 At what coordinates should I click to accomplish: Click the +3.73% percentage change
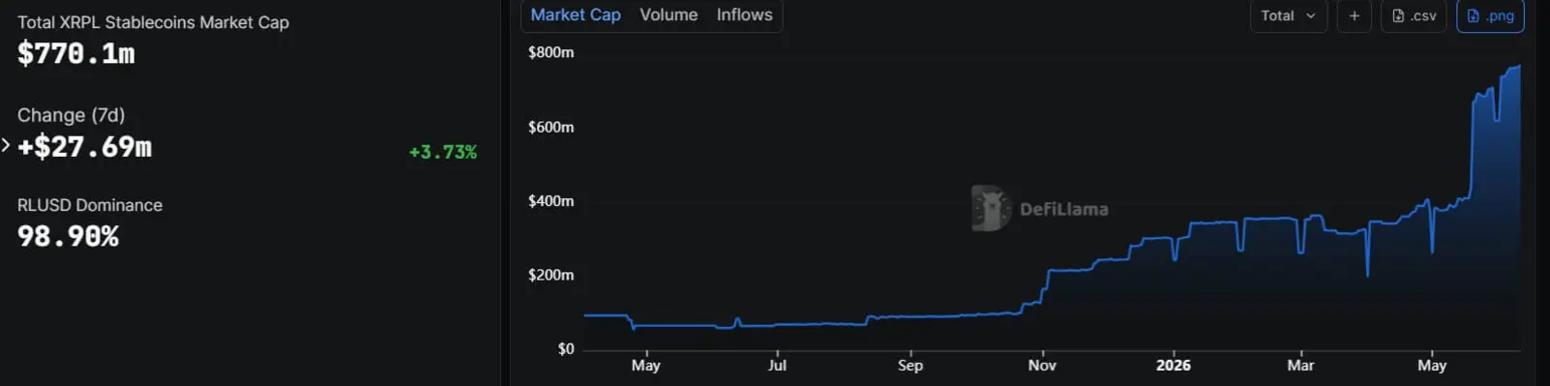[x=443, y=152]
